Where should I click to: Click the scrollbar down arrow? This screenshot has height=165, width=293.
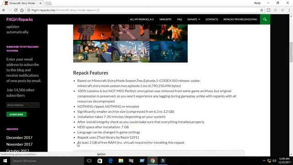(291, 155)
